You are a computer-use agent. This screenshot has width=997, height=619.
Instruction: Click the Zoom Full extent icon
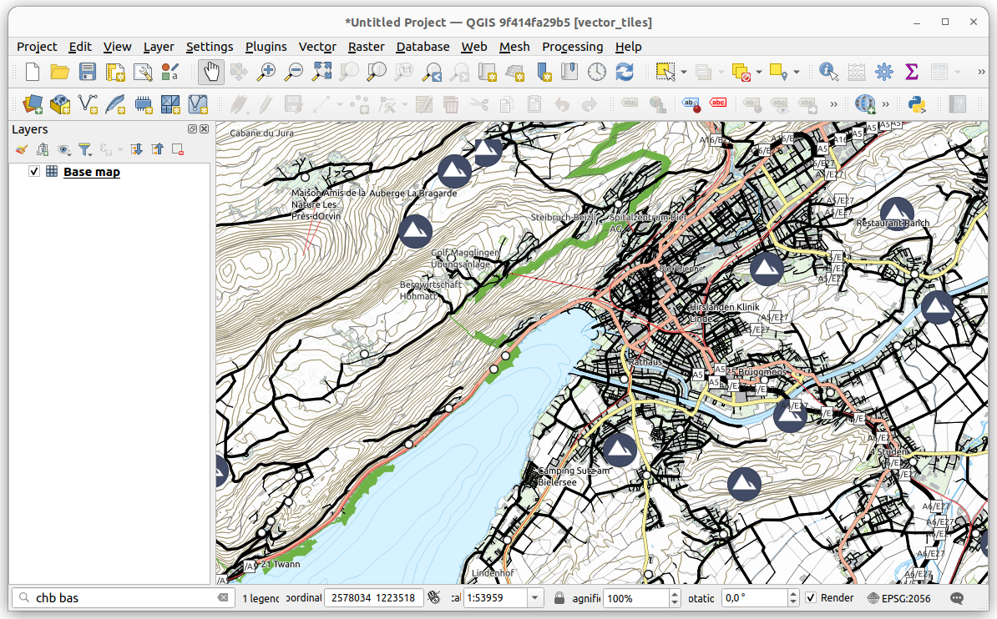click(x=321, y=72)
